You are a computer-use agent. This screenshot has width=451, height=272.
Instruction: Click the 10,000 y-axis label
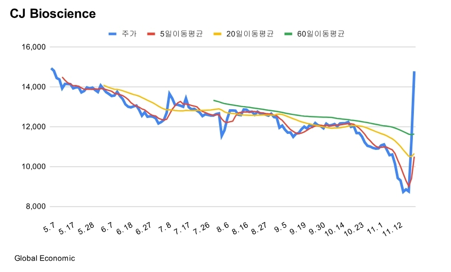(34, 167)
